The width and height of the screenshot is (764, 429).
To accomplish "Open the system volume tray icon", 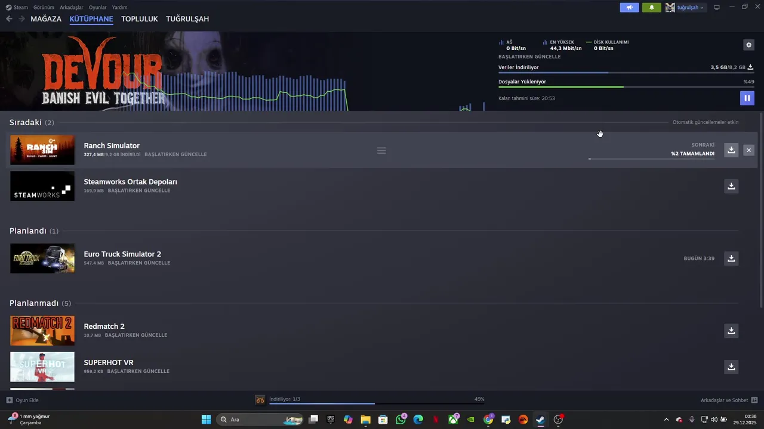I will 713,419.
